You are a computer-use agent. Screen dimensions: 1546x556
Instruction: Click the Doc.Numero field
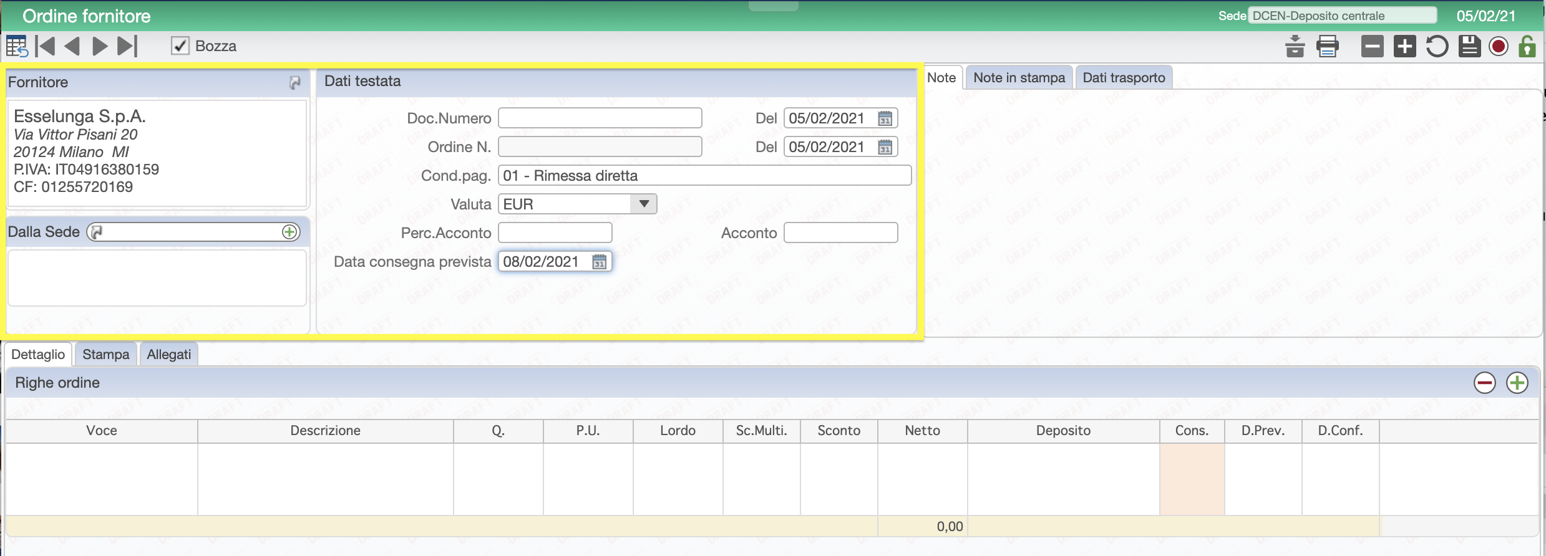(600, 118)
